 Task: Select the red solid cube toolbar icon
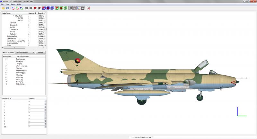click(35, 8)
